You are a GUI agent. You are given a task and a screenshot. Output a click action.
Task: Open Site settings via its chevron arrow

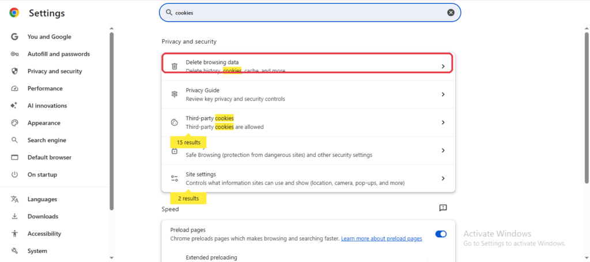click(x=443, y=178)
